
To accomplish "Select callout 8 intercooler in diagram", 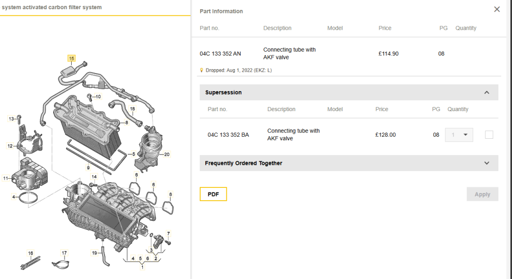I will click(x=126, y=123).
